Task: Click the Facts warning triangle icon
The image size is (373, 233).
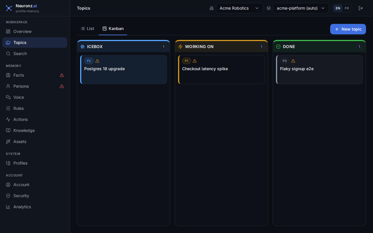Action: coord(62,75)
